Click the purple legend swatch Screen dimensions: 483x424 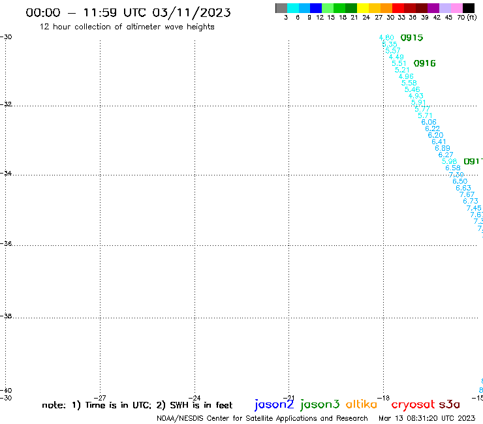(x=433, y=8)
